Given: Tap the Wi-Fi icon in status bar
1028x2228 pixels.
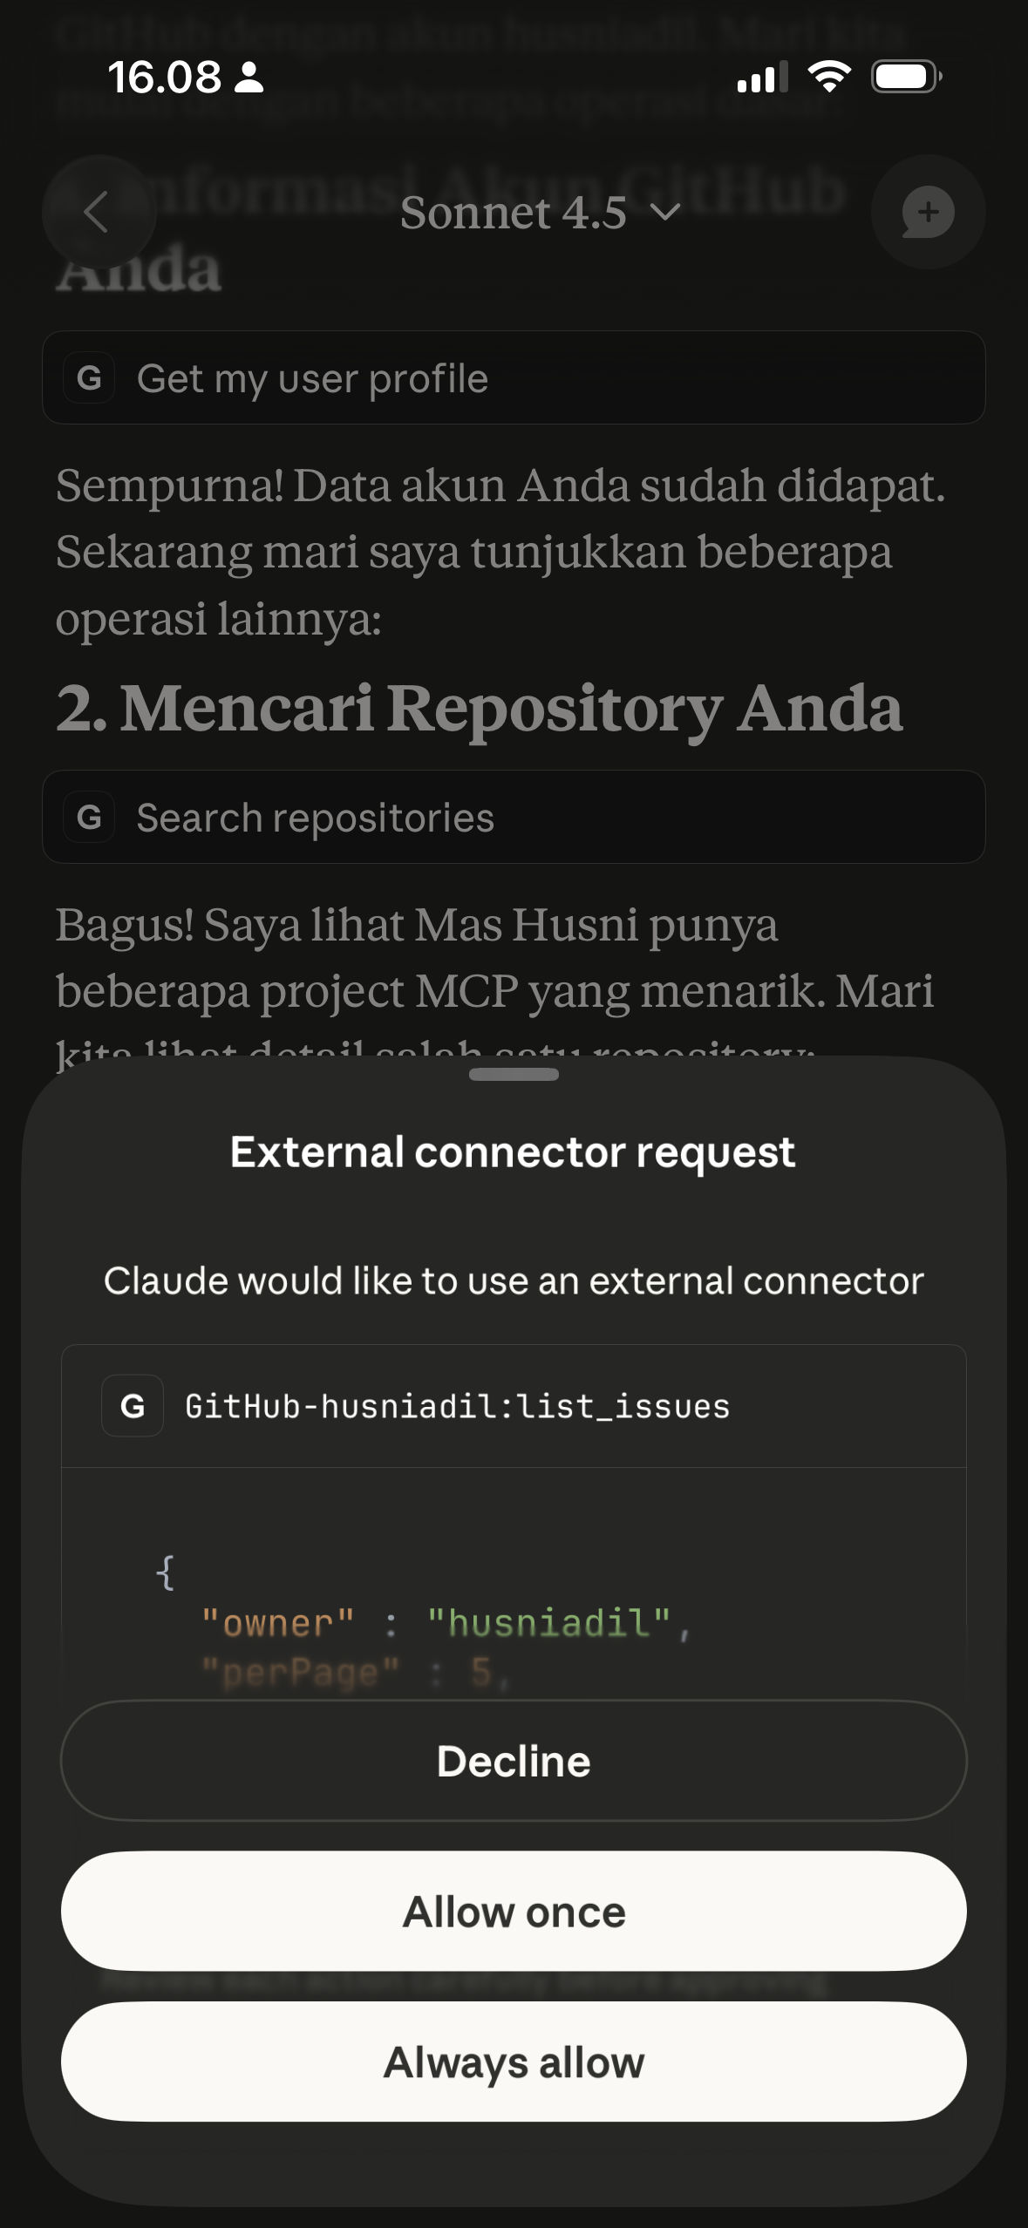Looking at the screenshot, I should pyautogui.click(x=830, y=77).
